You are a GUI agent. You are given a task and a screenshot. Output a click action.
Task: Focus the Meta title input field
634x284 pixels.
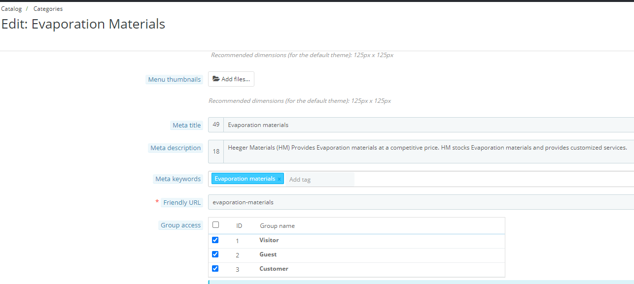click(428, 125)
